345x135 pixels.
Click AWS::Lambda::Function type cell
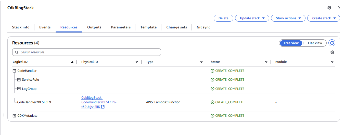coord(163,102)
